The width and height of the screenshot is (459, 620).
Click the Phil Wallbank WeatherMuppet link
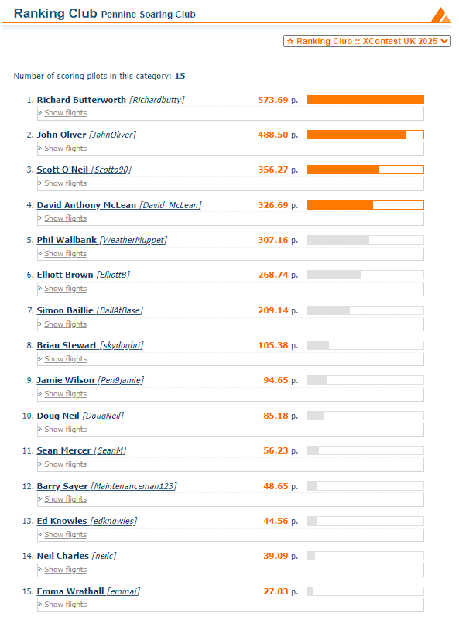coord(102,240)
